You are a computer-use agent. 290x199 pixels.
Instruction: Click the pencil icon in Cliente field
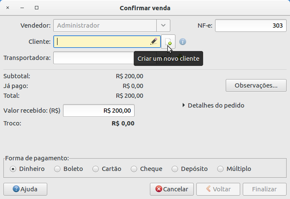(154, 42)
